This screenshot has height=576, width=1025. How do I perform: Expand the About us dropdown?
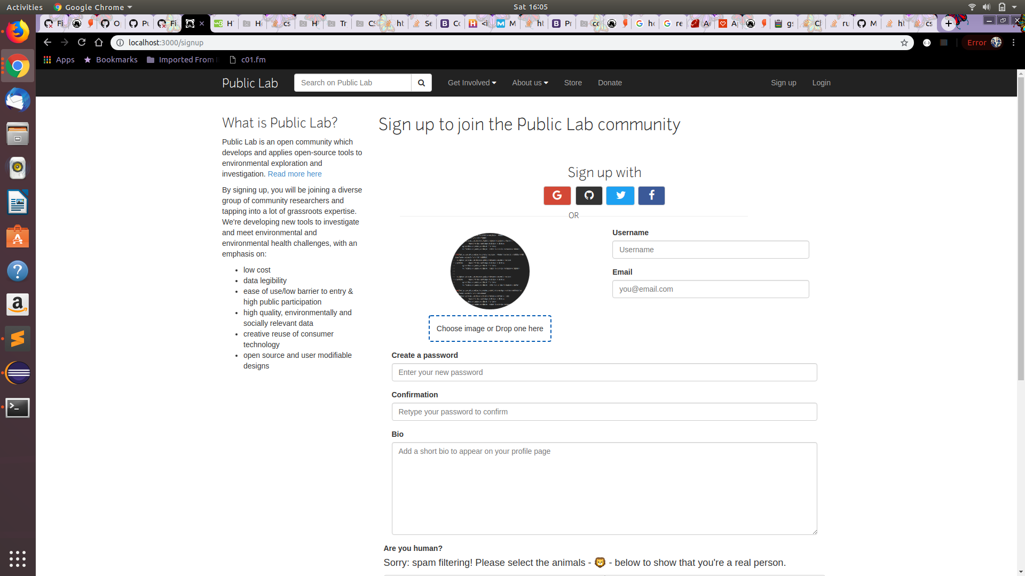pos(530,83)
